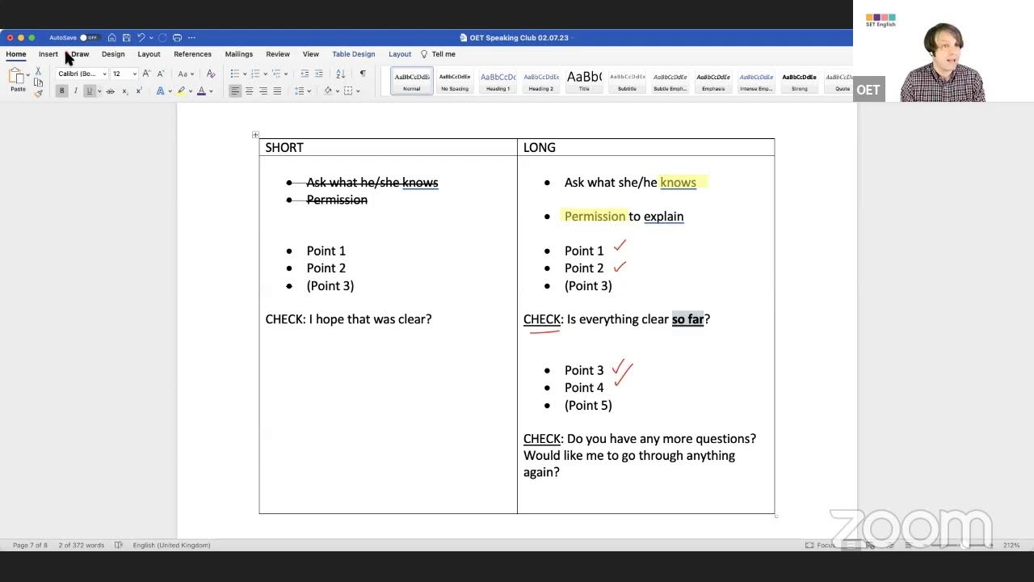Toggle Underline formatting
This screenshot has width=1034, height=582.
coord(89,91)
